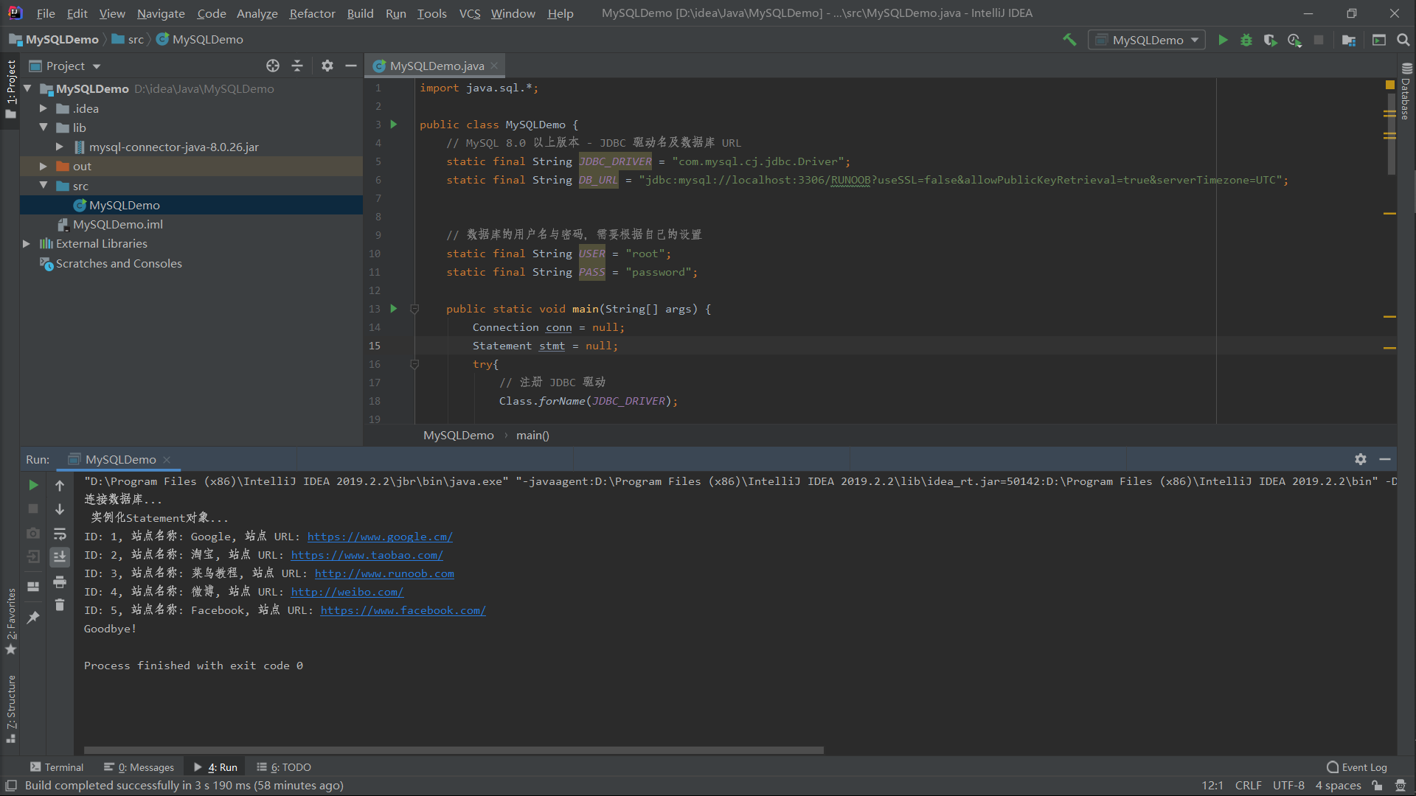Toggle the Project side tool window button
Viewport: 1416px width, 796px height.
pos(10,89)
